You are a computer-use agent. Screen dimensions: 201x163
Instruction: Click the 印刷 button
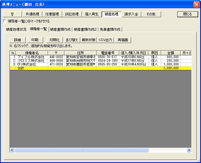35,40
